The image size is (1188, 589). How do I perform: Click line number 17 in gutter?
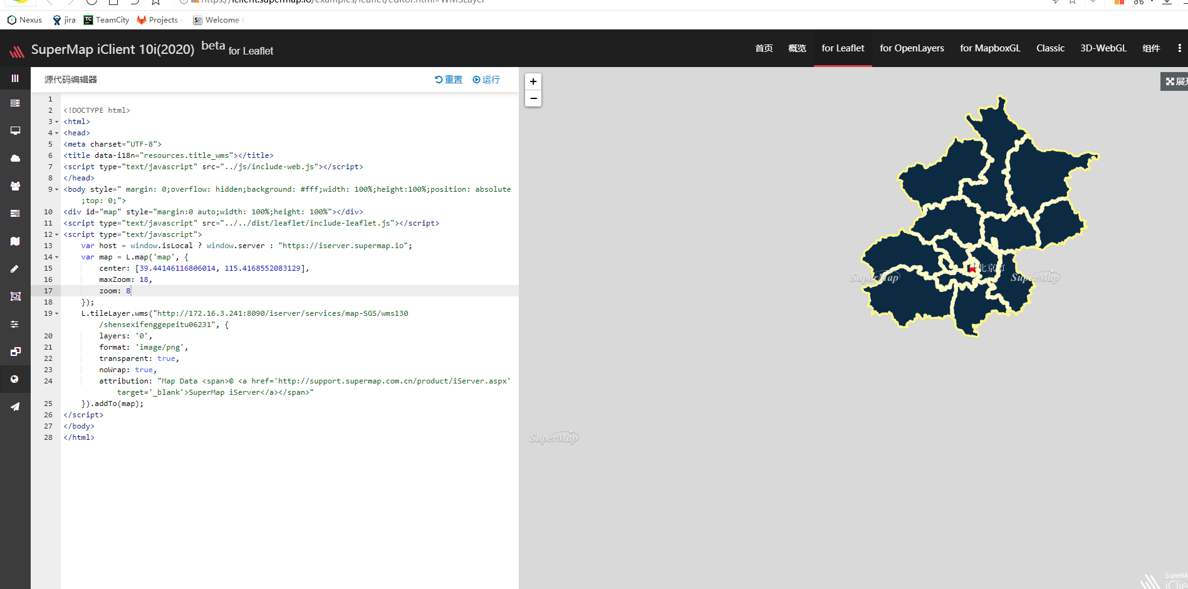click(x=48, y=291)
